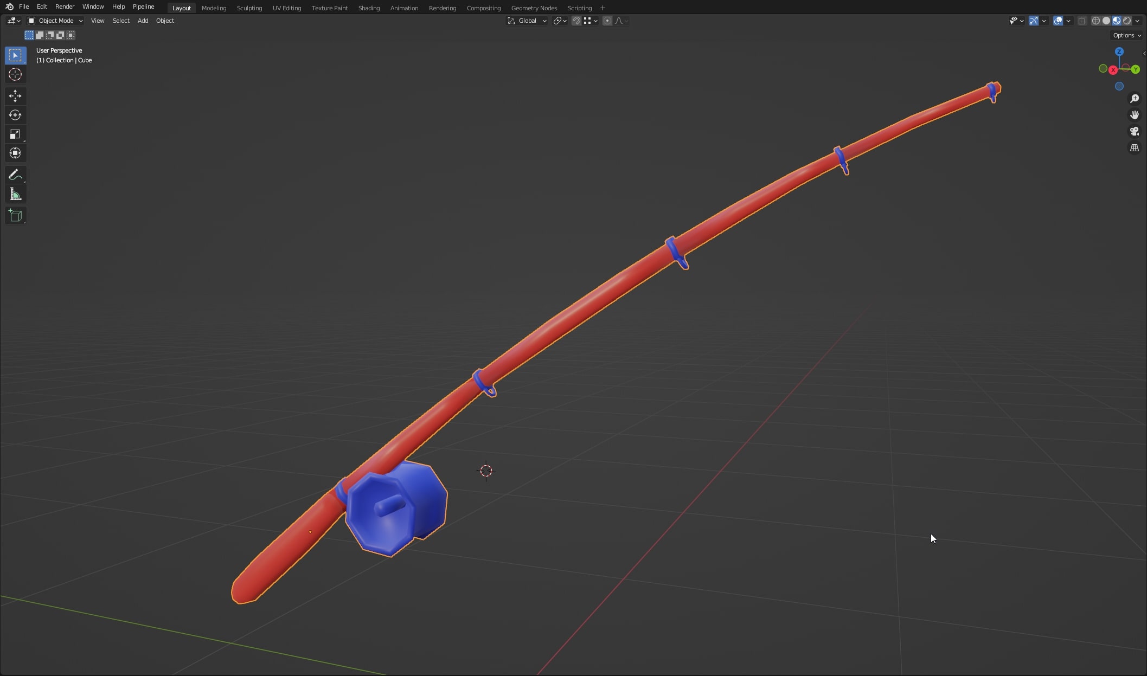
Task: Choose the Annotate pencil tool
Action: tap(15, 175)
